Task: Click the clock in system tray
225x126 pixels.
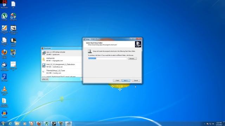Action: point(219,124)
